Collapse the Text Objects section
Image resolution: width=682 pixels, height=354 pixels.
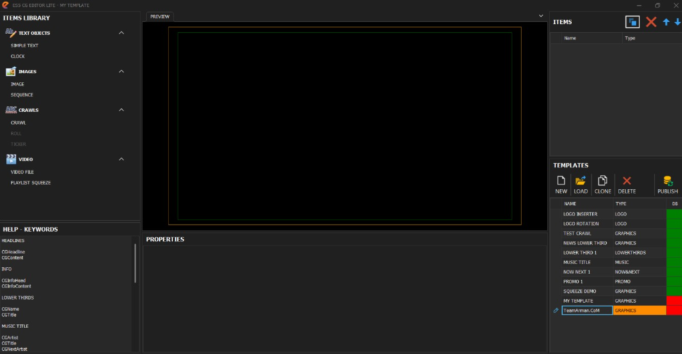[x=121, y=33]
